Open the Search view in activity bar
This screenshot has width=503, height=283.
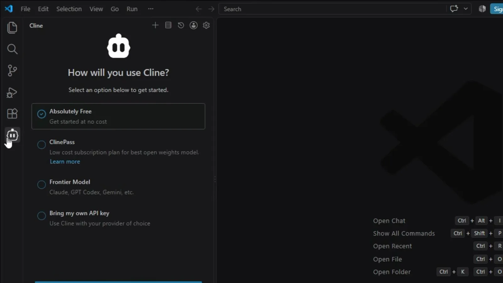tap(12, 49)
